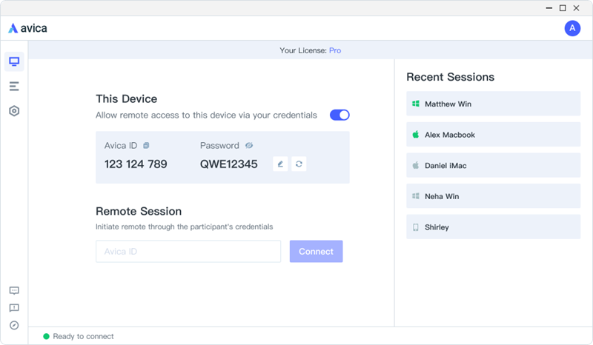Click the Windows icon beside Matthew Win
This screenshot has height=345, width=593.
click(x=416, y=104)
